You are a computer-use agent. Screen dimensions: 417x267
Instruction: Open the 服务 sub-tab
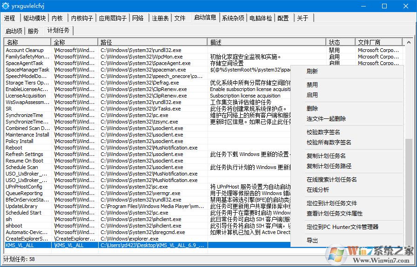(x=34, y=31)
